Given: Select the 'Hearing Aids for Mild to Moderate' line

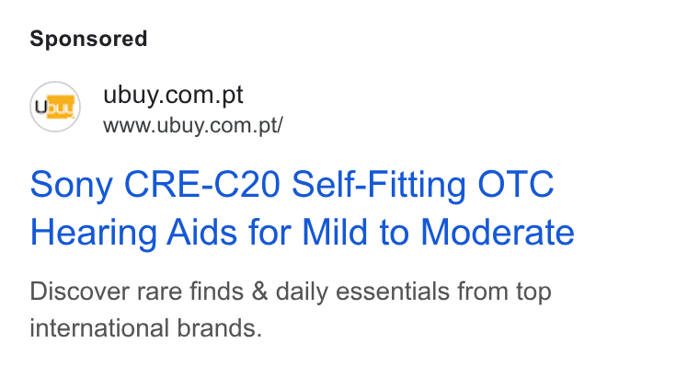Looking at the screenshot, I should 303,233.
